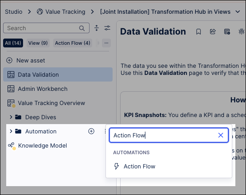Image resolution: width=246 pixels, height=195 pixels.
Task: Select the View (9) filter tab
Action: (38, 43)
